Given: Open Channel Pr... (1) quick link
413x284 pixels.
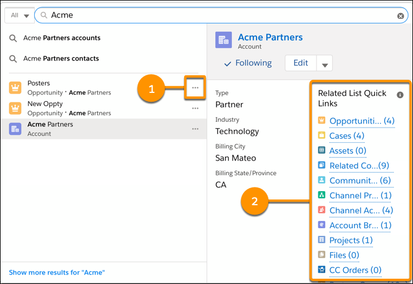Looking at the screenshot, I should coord(360,196).
